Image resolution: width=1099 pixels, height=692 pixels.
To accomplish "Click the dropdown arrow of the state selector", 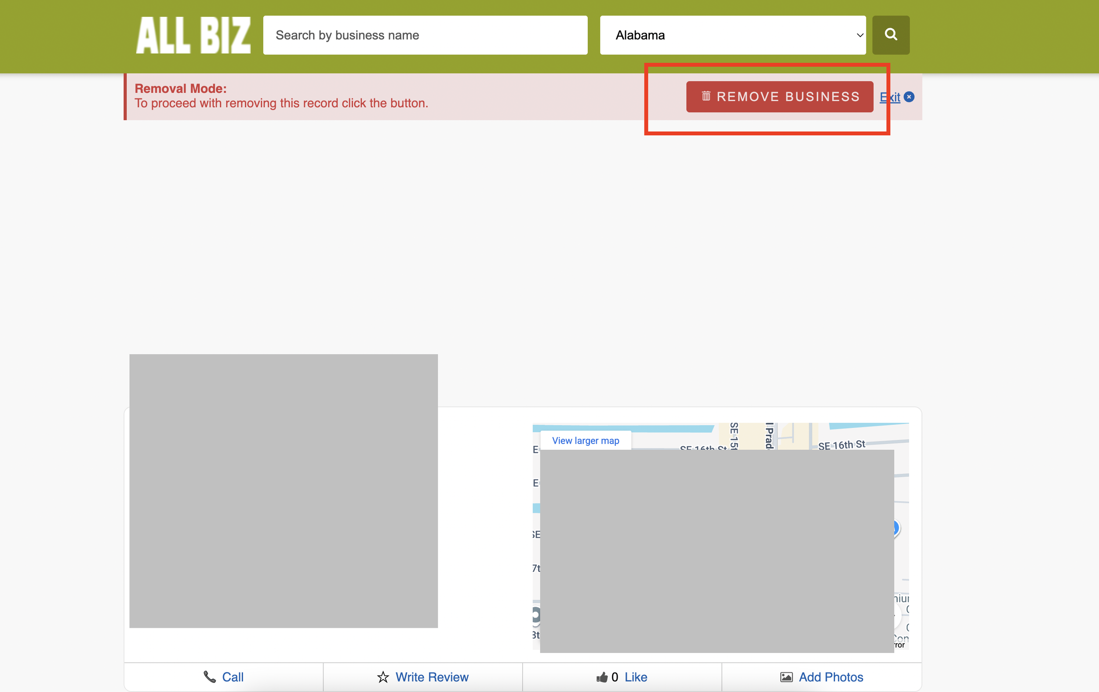I will [x=859, y=35].
